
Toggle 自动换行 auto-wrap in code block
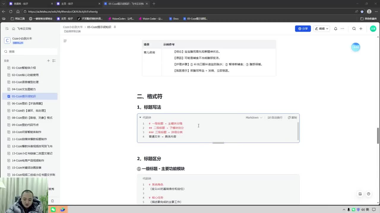tap(275, 117)
